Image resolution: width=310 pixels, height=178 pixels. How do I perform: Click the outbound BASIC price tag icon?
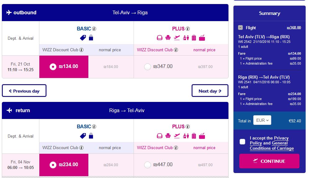(83, 38)
